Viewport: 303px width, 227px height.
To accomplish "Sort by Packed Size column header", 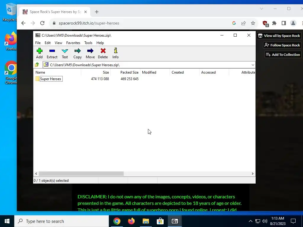I will coord(125,72).
